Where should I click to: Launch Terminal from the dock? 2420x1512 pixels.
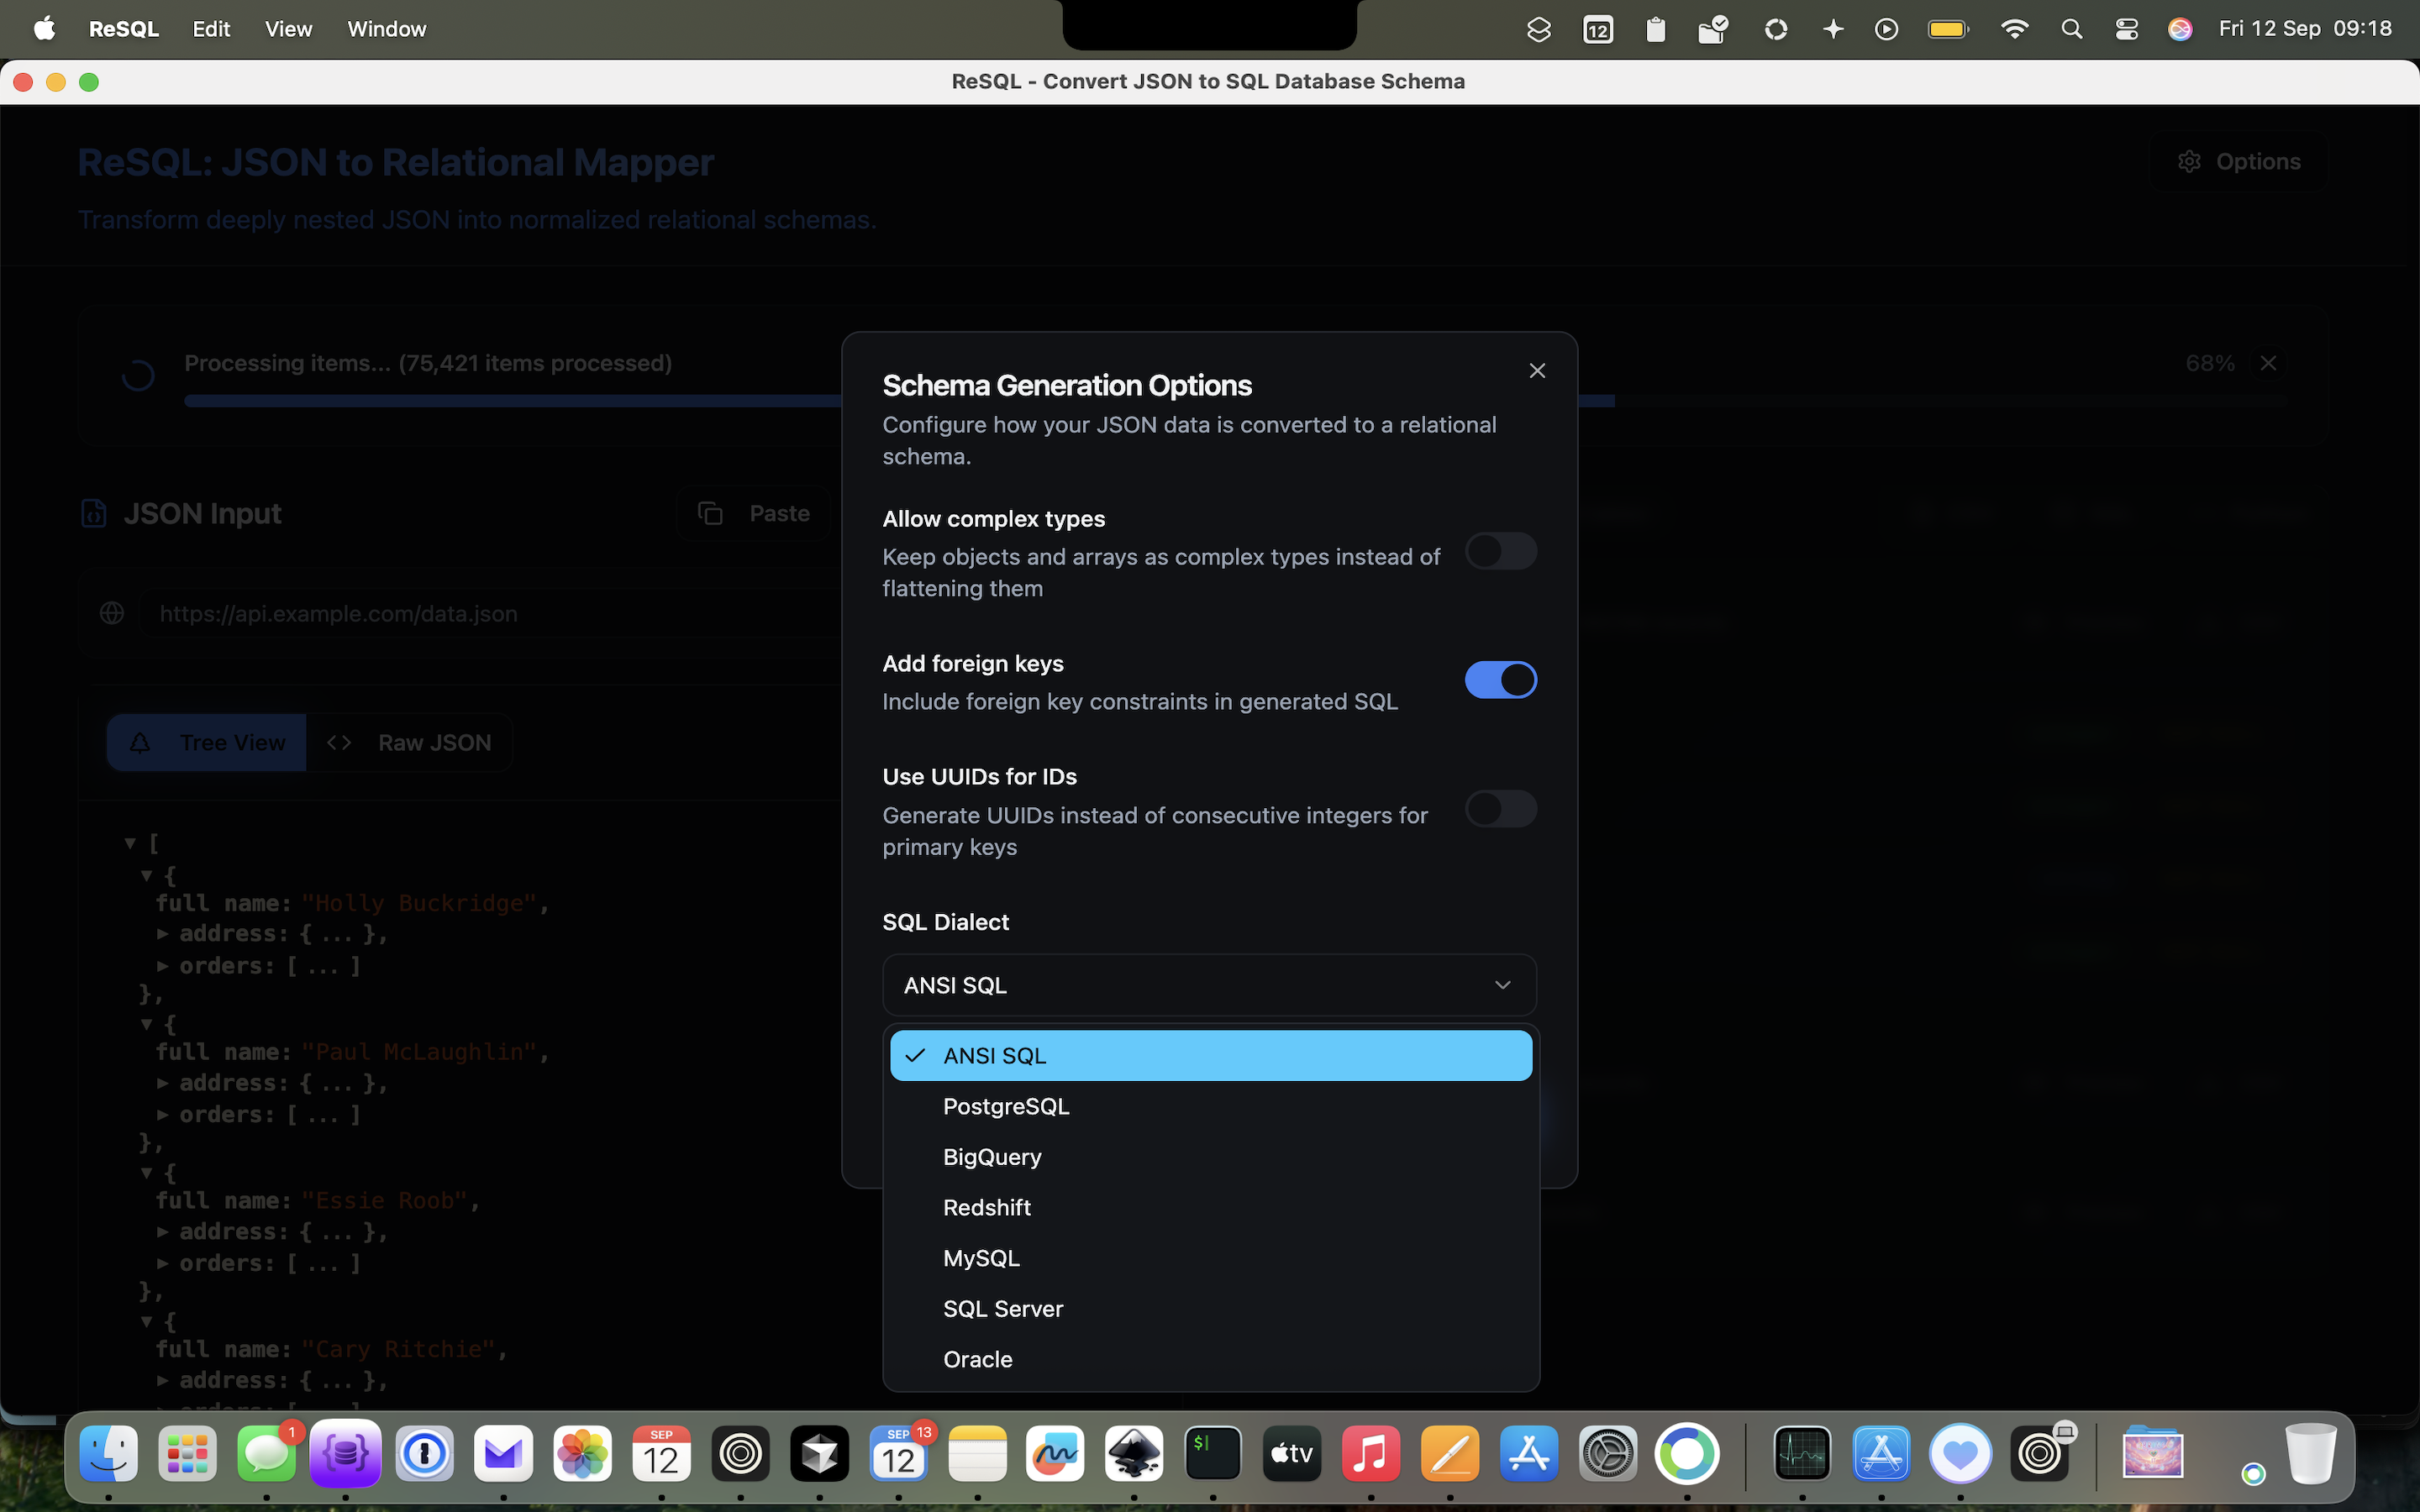pyautogui.click(x=1212, y=1453)
